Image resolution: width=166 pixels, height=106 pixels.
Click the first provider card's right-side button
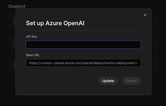coord(153,21)
